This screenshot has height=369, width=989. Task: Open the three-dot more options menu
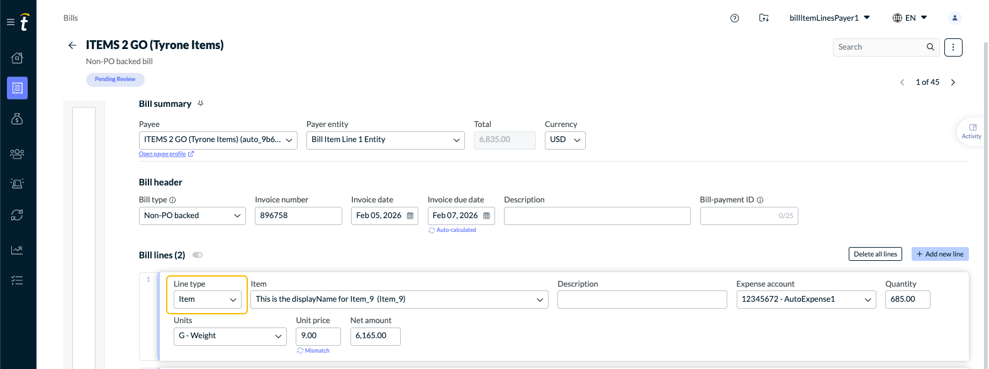coord(953,47)
